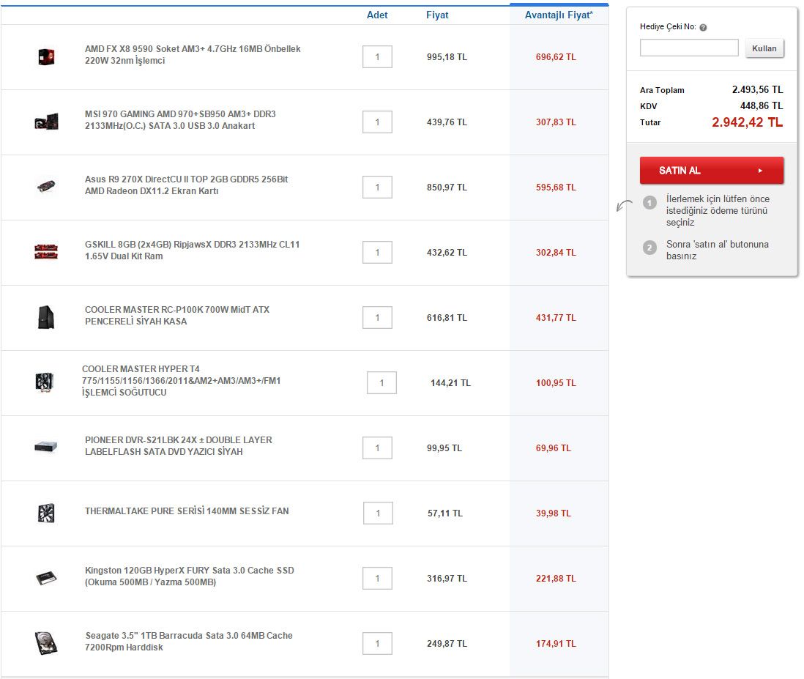Click the quantity box for AMD FX 9590
Image resolution: width=804 pixels, height=679 pixels.
377,57
